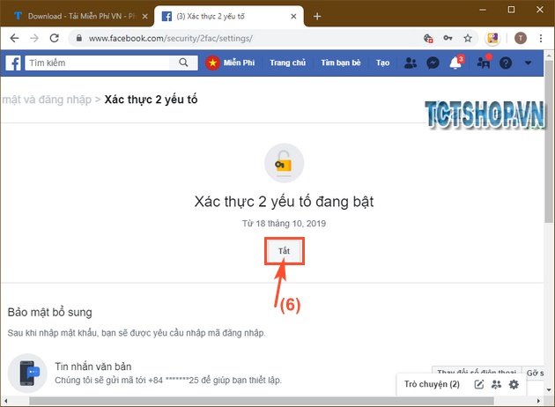Click the Bảo mật bổ sung heading
Viewport: 555px width, 407px height.
pyautogui.click(x=50, y=313)
